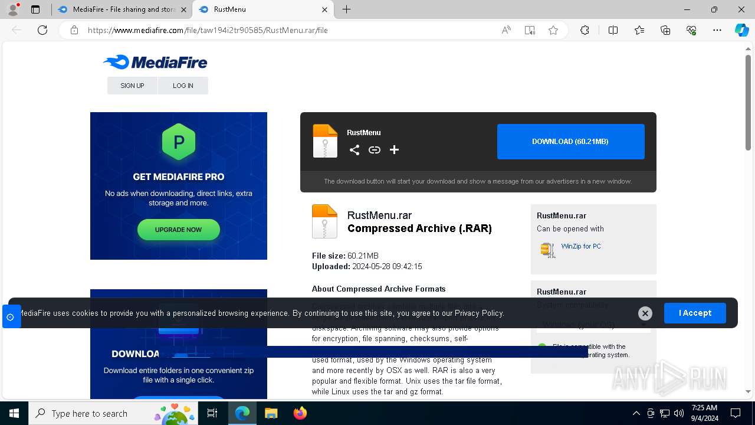Image resolution: width=755 pixels, height=425 pixels.
Task: Open volume control in system tray
Action: tap(679, 413)
